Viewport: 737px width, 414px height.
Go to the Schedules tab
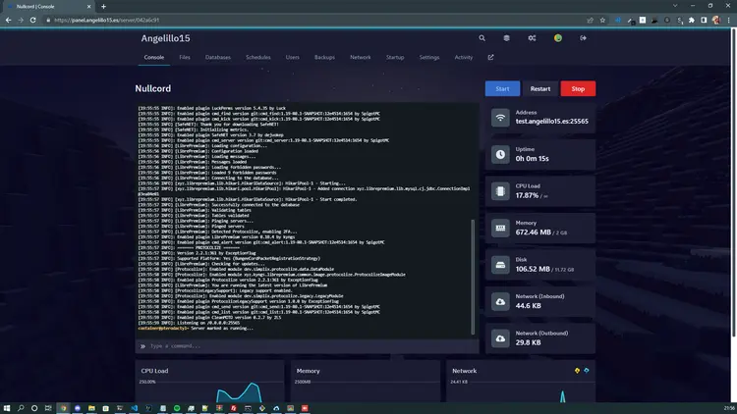pyautogui.click(x=258, y=57)
